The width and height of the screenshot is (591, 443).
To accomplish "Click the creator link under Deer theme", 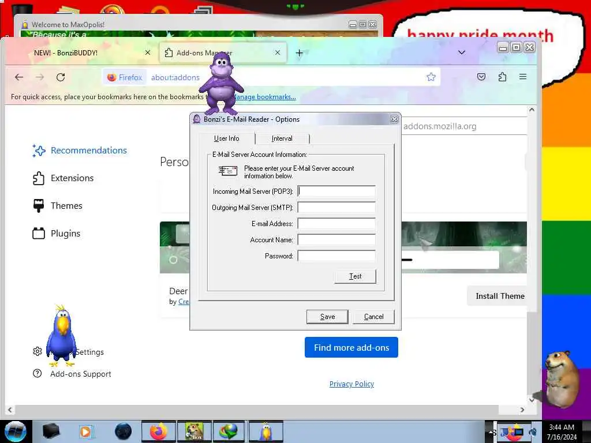I will point(184,301).
